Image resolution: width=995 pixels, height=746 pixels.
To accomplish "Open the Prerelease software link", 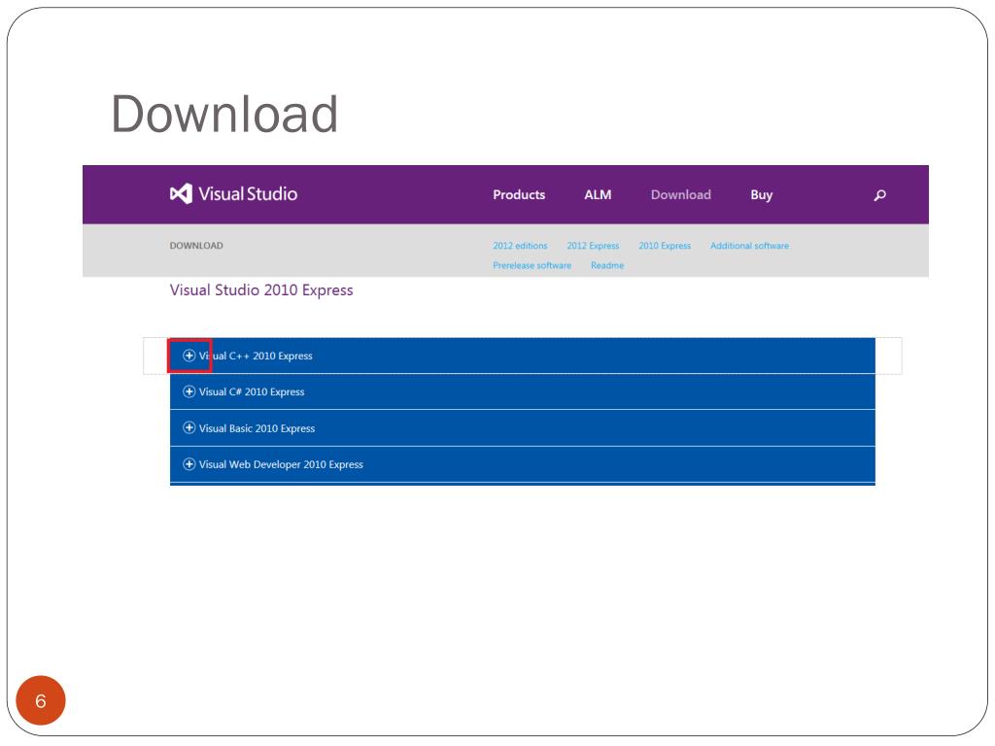I will pyautogui.click(x=532, y=265).
